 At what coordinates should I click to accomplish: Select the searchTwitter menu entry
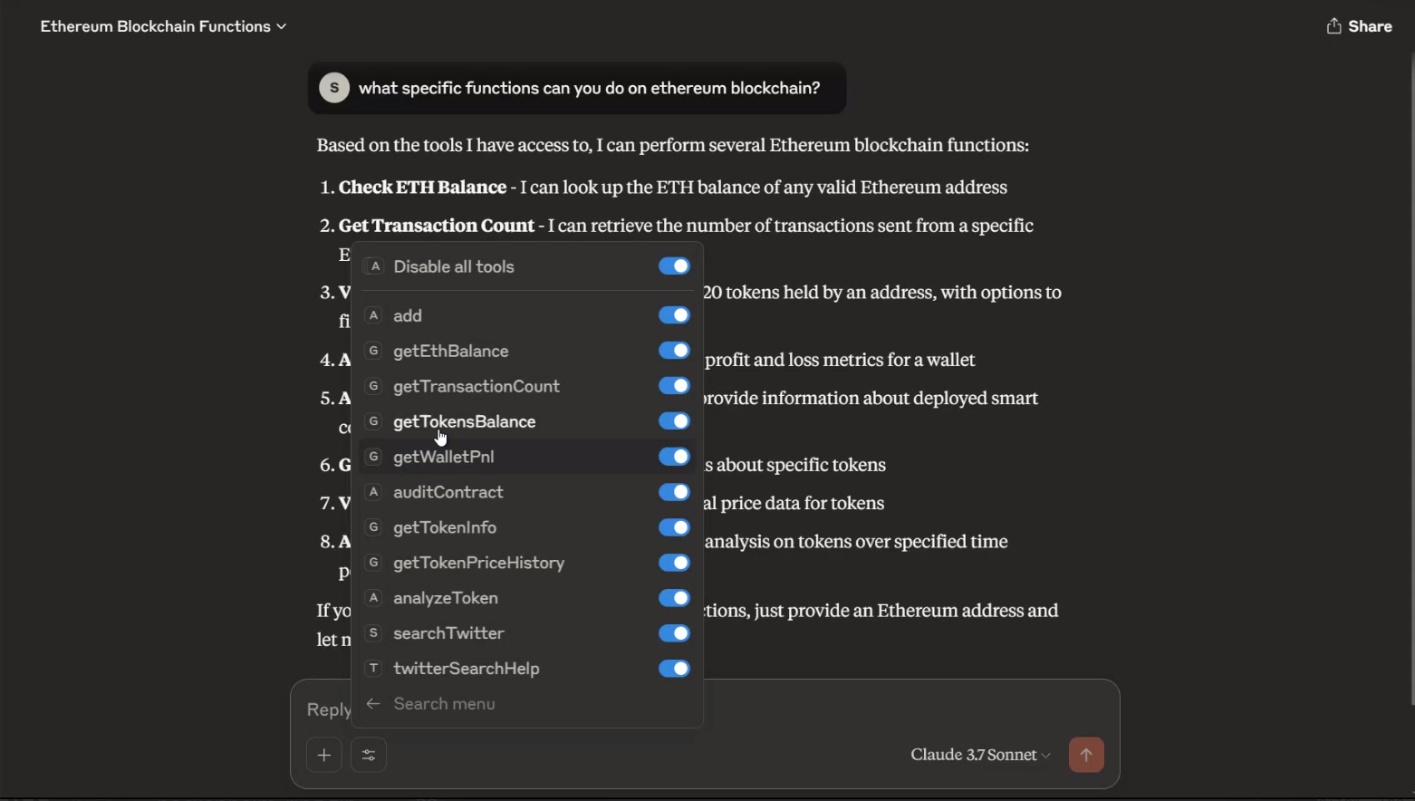click(527, 633)
